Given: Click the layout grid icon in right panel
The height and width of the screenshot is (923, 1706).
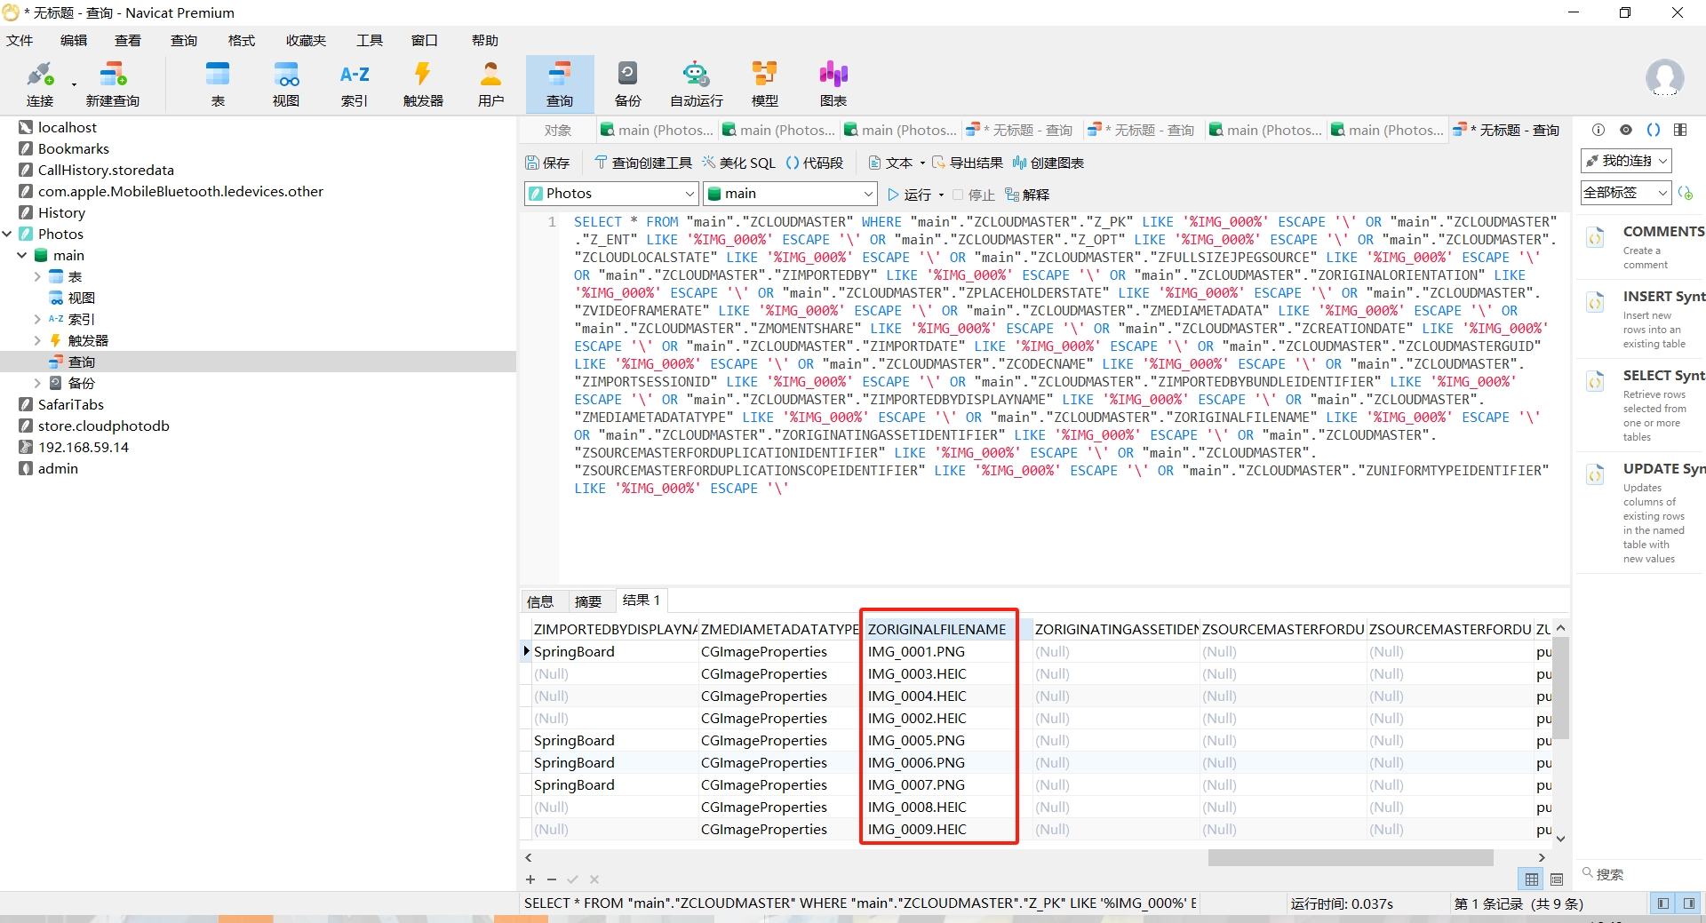Looking at the screenshot, I should 1680,130.
